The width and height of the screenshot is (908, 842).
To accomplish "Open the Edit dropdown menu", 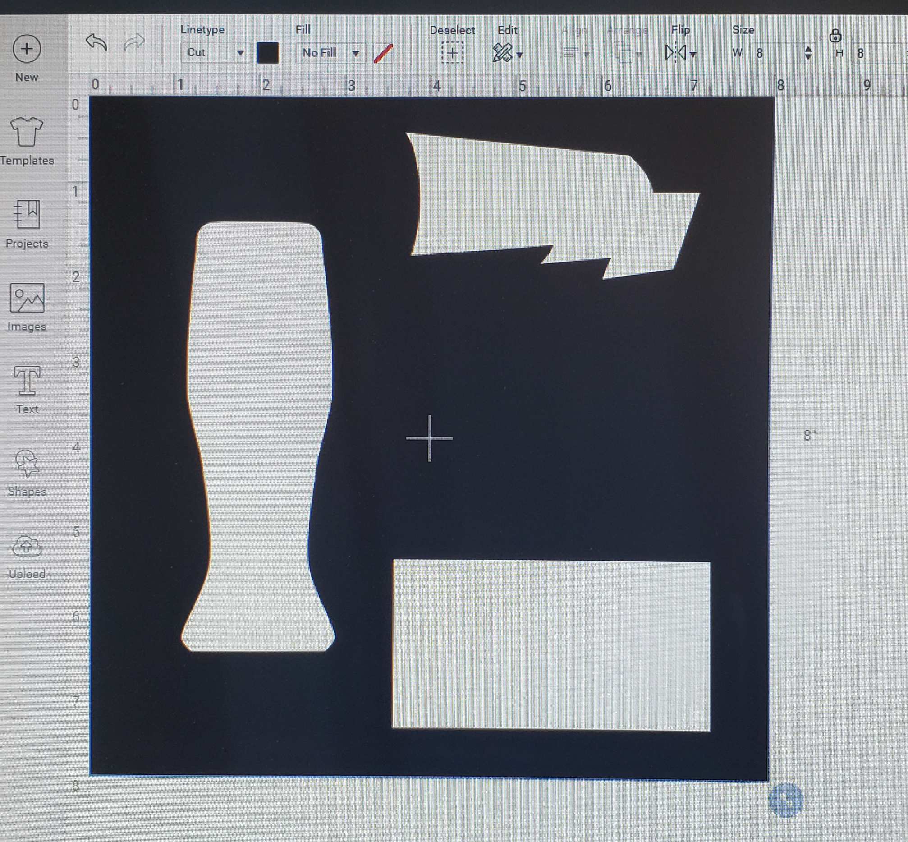I will [507, 53].
